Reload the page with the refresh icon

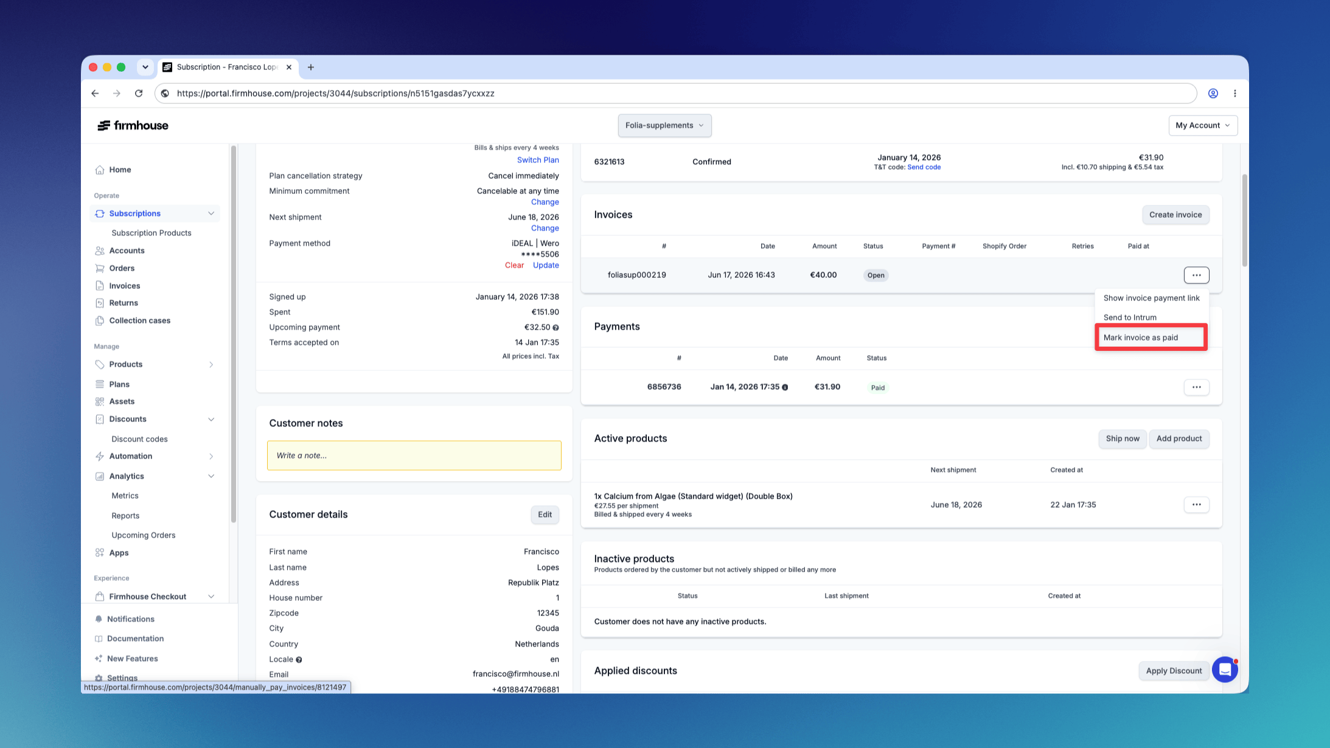coord(139,93)
